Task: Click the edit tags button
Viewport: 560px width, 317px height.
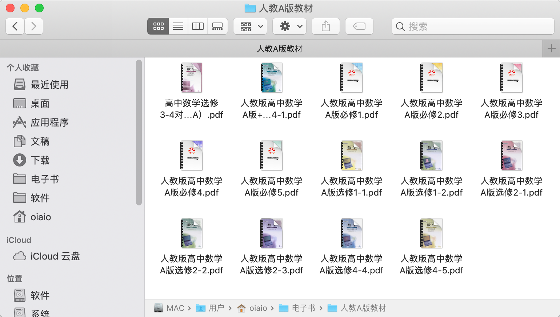Action: tap(359, 26)
